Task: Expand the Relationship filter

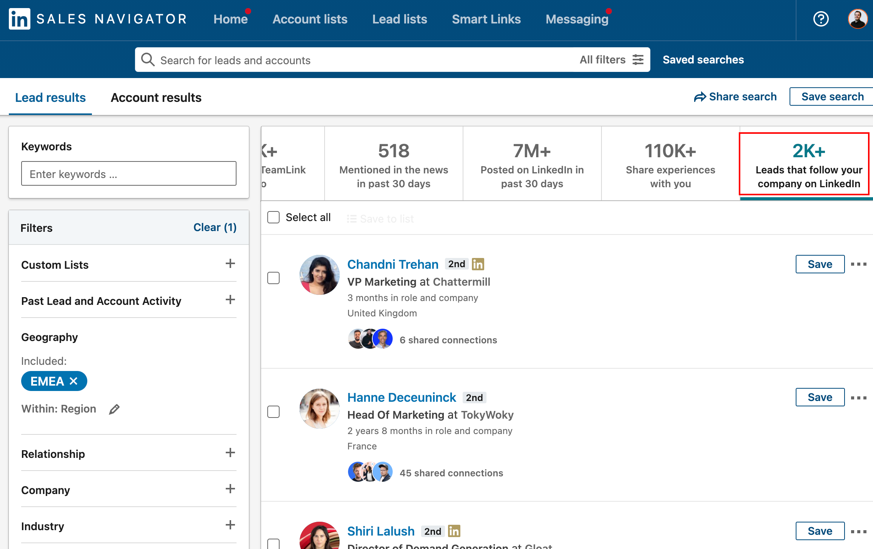Action: 230,453
